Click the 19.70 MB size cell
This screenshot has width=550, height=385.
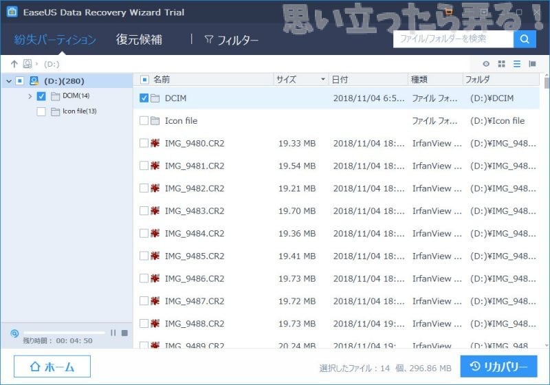(x=297, y=211)
